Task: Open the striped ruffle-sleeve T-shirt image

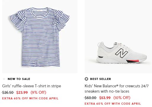Action: [40, 36]
